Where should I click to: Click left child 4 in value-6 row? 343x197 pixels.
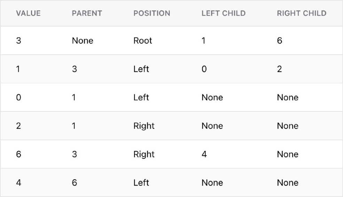(204, 154)
